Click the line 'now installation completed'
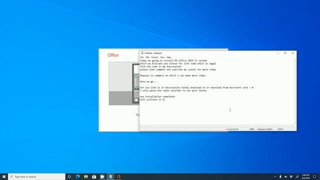 click(157, 96)
